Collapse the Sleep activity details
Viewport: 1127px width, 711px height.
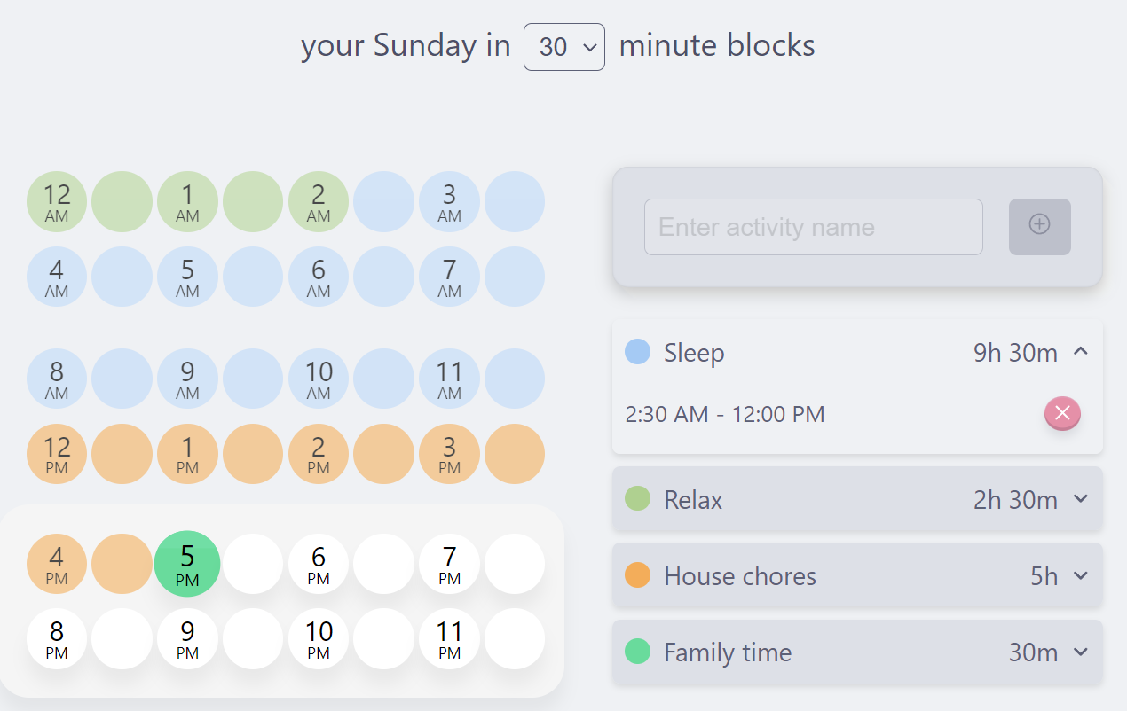(x=1080, y=352)
